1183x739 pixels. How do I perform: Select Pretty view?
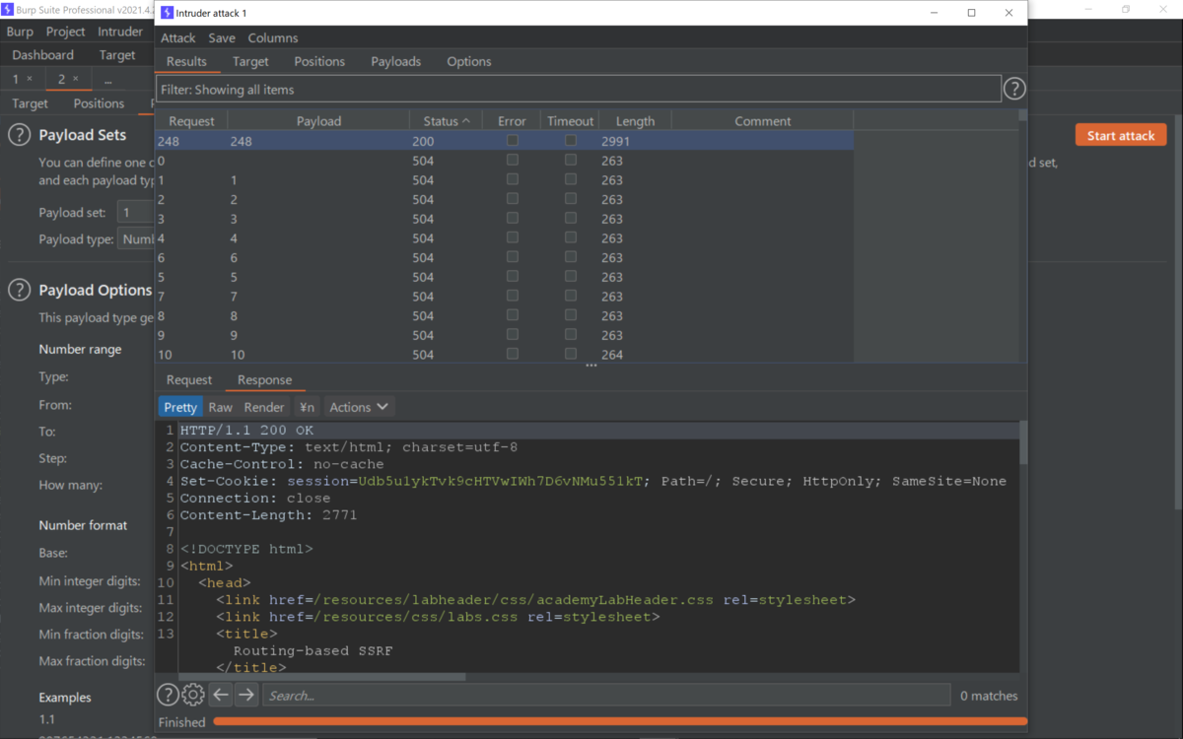180,407
